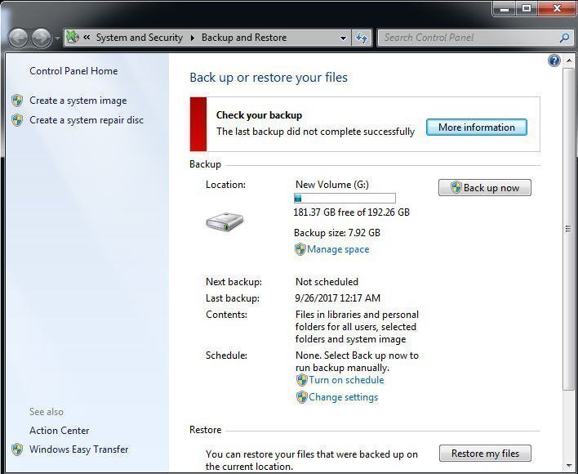Click shield icon beside Create a system image
This screenshot has height=474, width=578.
tap(17, 101)
